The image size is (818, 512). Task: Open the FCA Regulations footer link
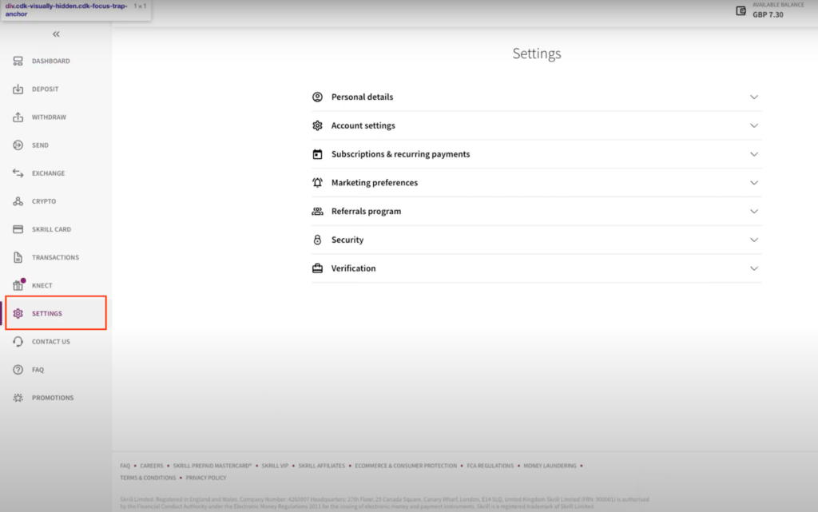490,466
